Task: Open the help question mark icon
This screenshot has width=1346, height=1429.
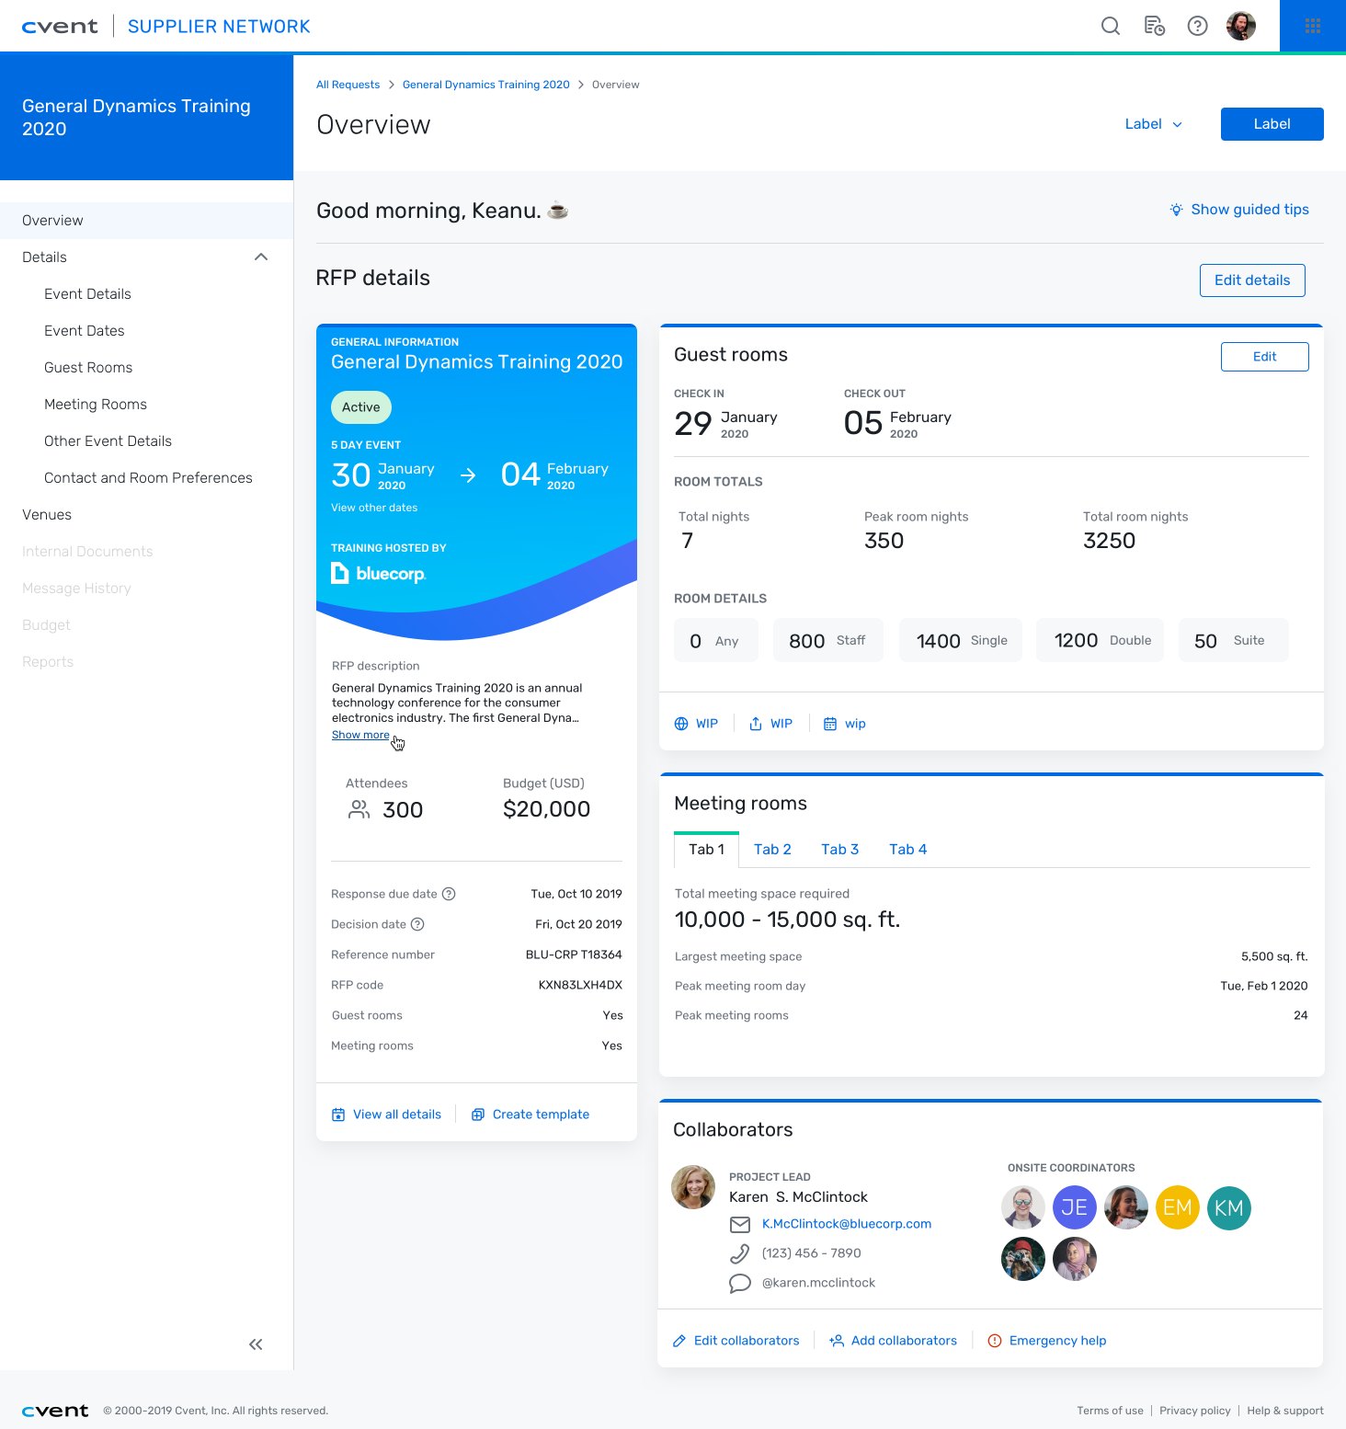Action: (1197, 26)
